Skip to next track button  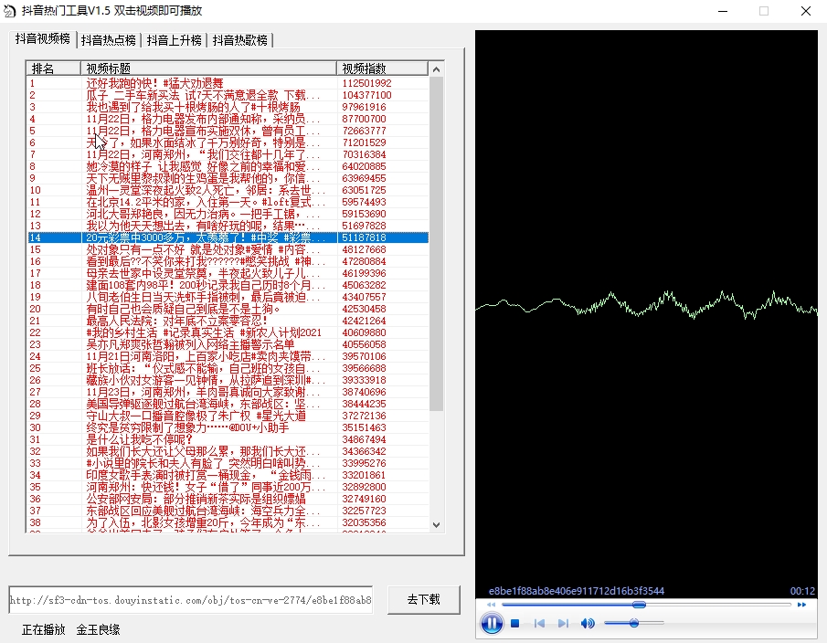pyautogui.click(x=563, y=624)
